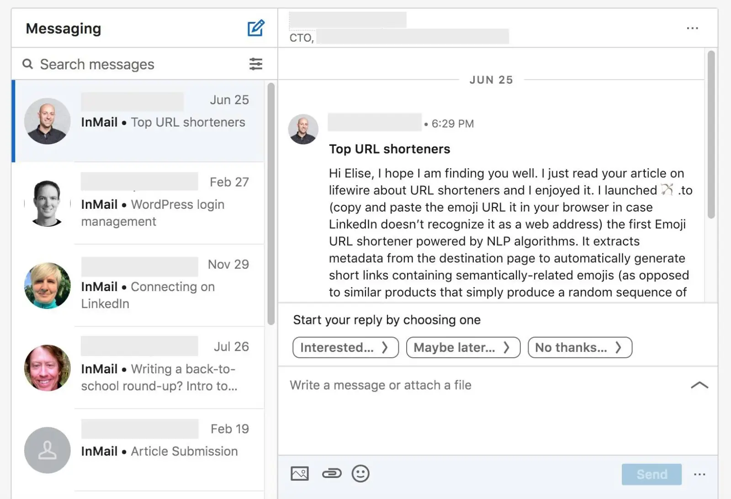The width and height of the screenshot is (731, 499).
Task: Open the emoji picker smiley icon
Action: 360,473
